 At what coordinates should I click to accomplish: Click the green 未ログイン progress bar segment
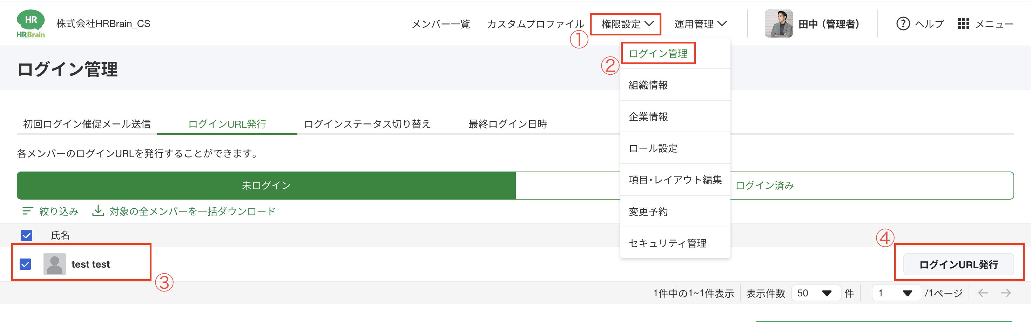point(266,185)
